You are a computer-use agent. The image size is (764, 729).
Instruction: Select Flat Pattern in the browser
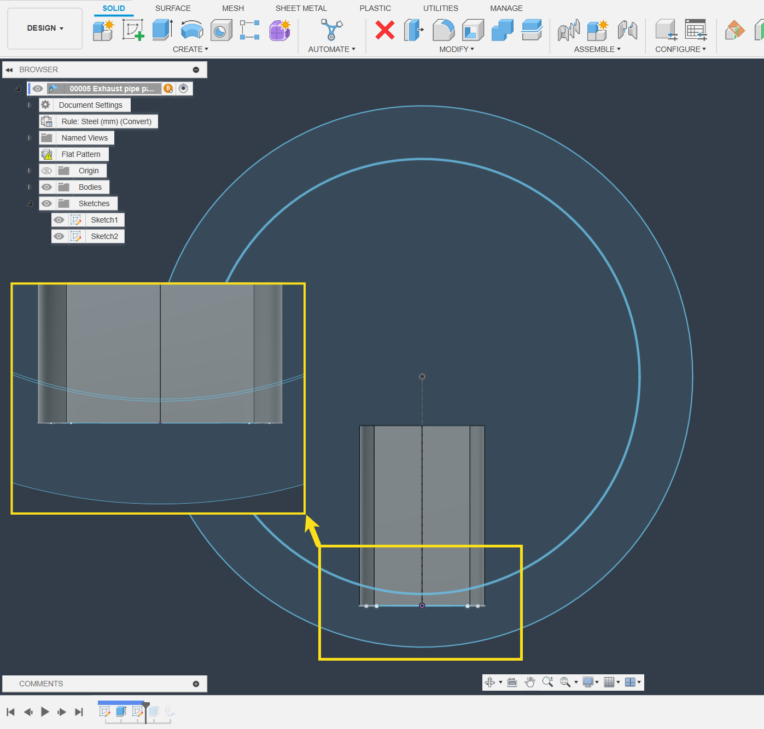[80, 154]
